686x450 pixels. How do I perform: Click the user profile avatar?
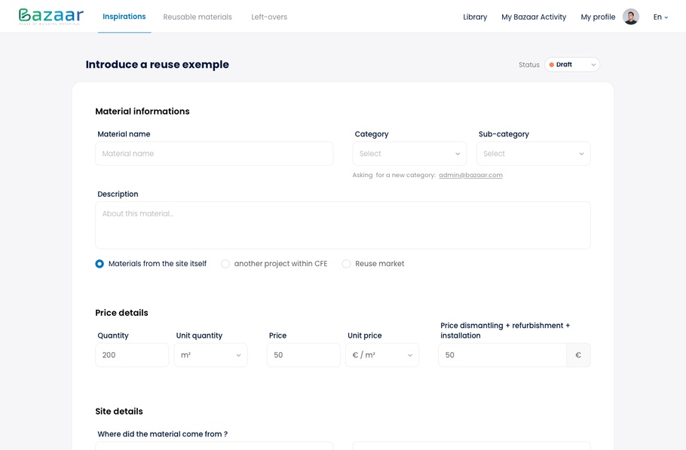click(631, 17)
